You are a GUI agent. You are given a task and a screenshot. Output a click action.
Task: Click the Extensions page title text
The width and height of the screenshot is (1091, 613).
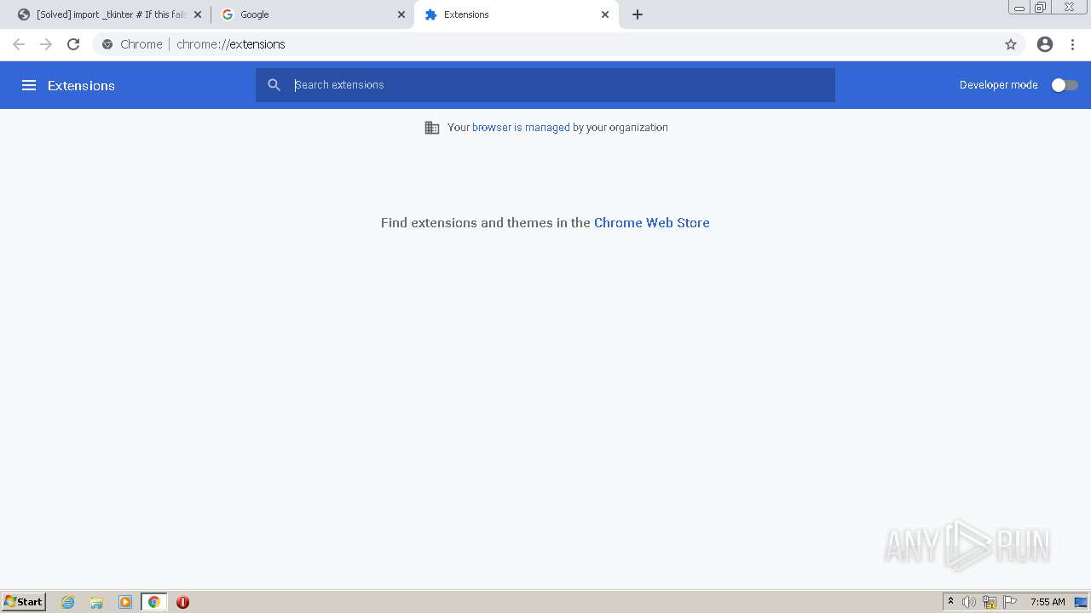pyautogui.click(x=81, y=85)
